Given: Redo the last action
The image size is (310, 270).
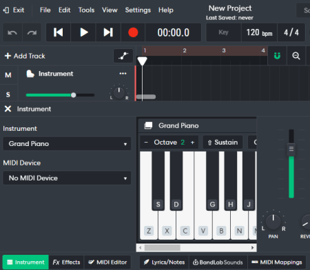Looking at the screenshot, I should coord(32,32).
